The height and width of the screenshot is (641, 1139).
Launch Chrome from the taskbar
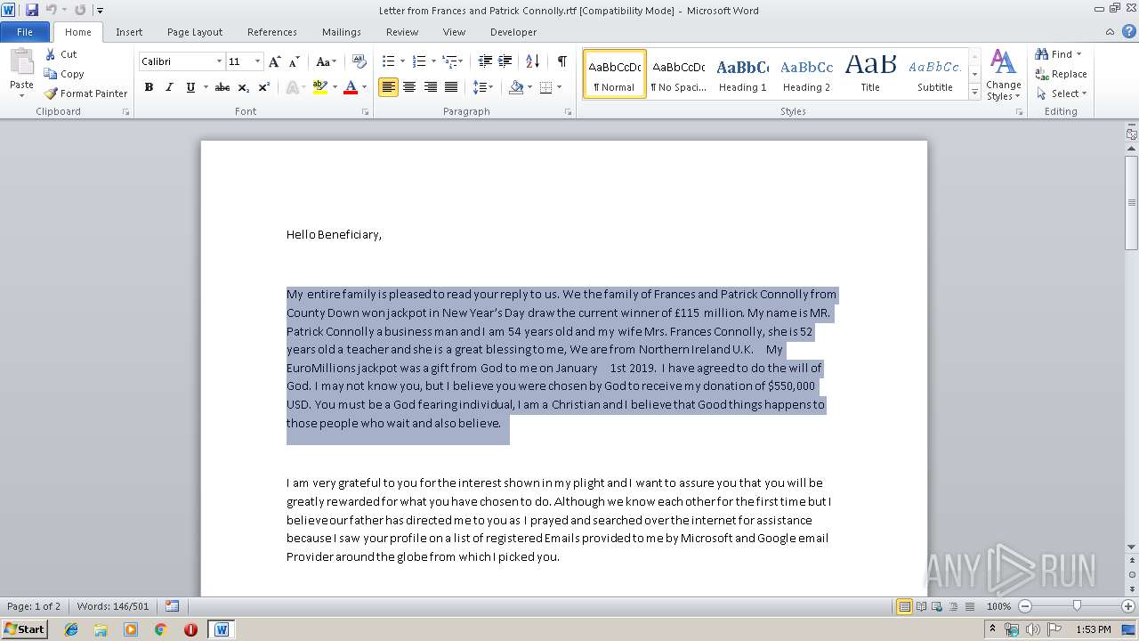[x=161, y=629]
